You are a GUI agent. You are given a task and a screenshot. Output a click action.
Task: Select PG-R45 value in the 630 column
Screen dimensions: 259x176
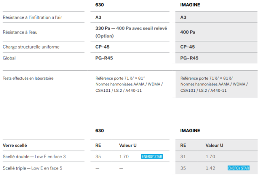[104, 58]
